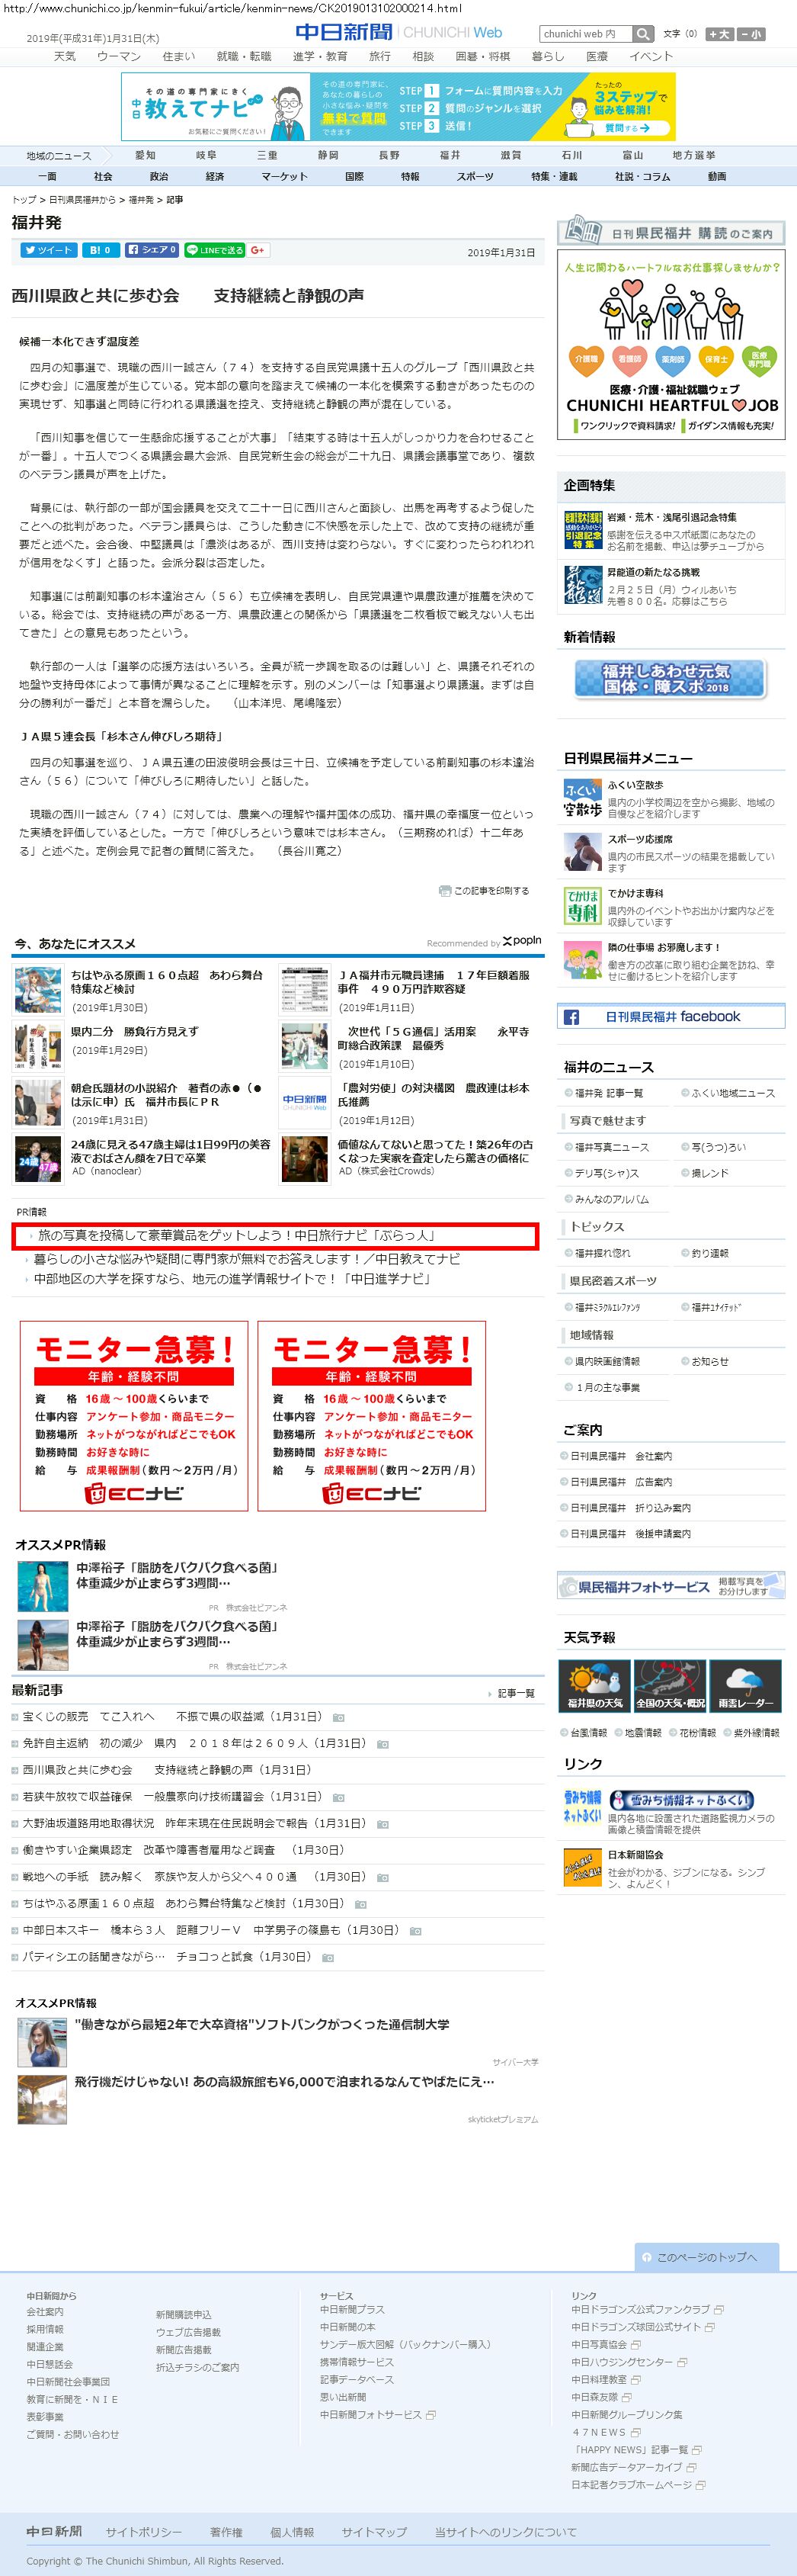This screenshot has width=797, height=2576.
Task: Open 日刊県民福井 購読のご案内 banner
Action: click(671, 232)
